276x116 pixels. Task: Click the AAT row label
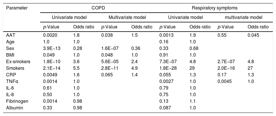[x=10, y=35]
